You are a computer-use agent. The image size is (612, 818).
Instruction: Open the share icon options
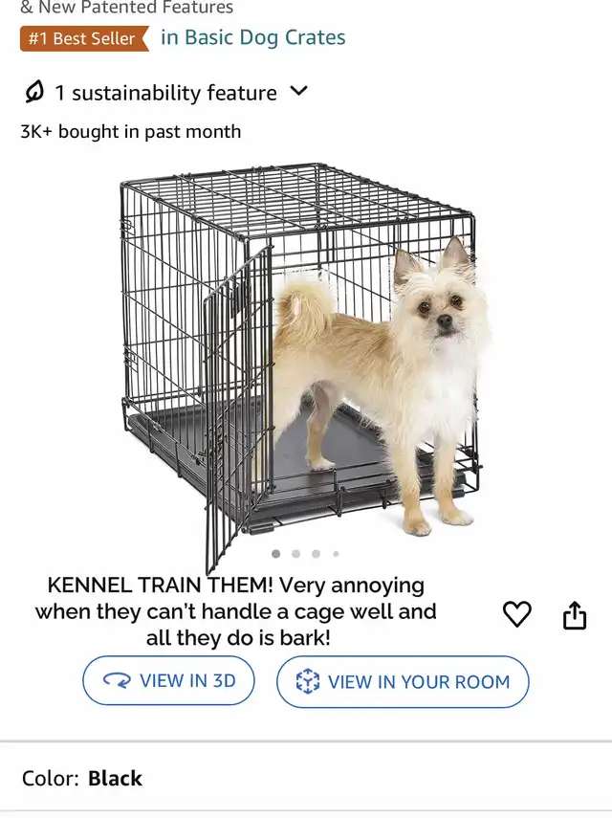point(575,615)
